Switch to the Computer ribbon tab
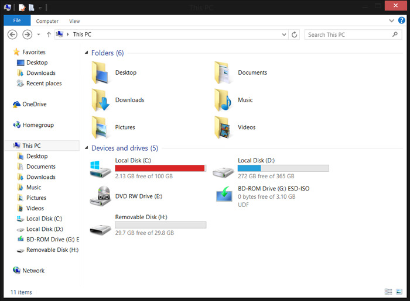 coord(47,21)
